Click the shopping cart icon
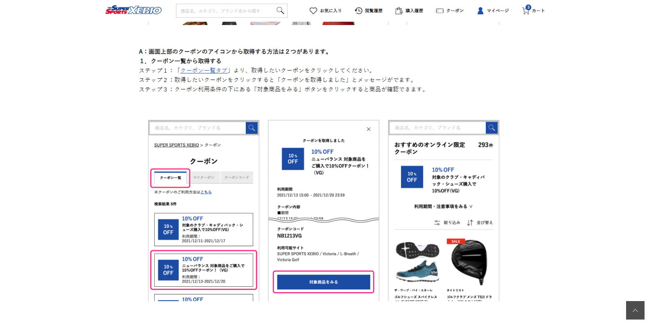The image size is (647, 322). click(x=526, y=10)
